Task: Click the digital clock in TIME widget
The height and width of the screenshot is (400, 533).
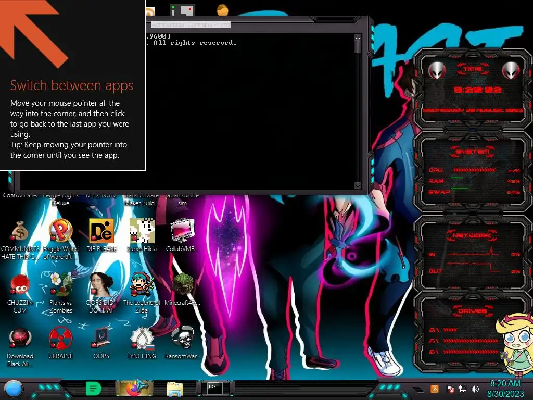Action: coord(477,90)
